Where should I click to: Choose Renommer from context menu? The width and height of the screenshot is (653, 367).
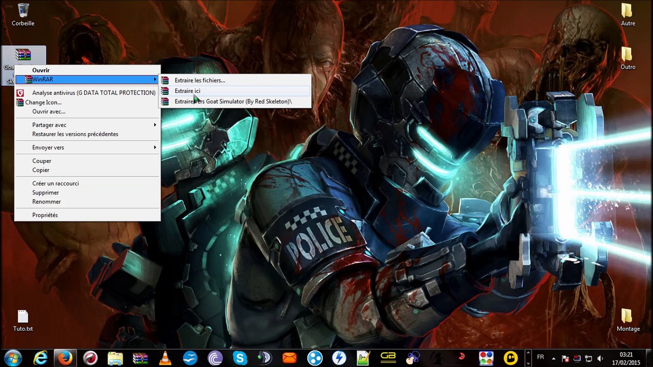point(87,202)
